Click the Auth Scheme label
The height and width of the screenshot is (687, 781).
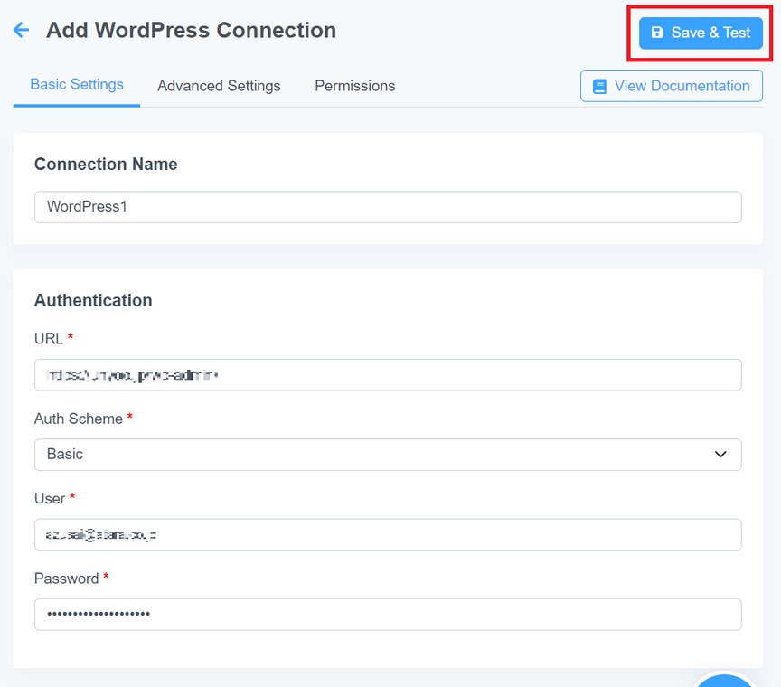click(x=79, y=419)
